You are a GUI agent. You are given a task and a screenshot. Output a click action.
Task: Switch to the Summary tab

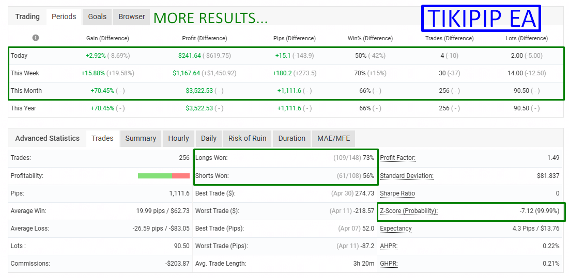coord(141,138)
